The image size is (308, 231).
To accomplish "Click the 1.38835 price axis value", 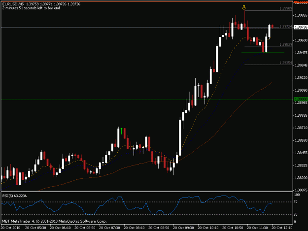I will pyautogui.click(x=301, y=115).
